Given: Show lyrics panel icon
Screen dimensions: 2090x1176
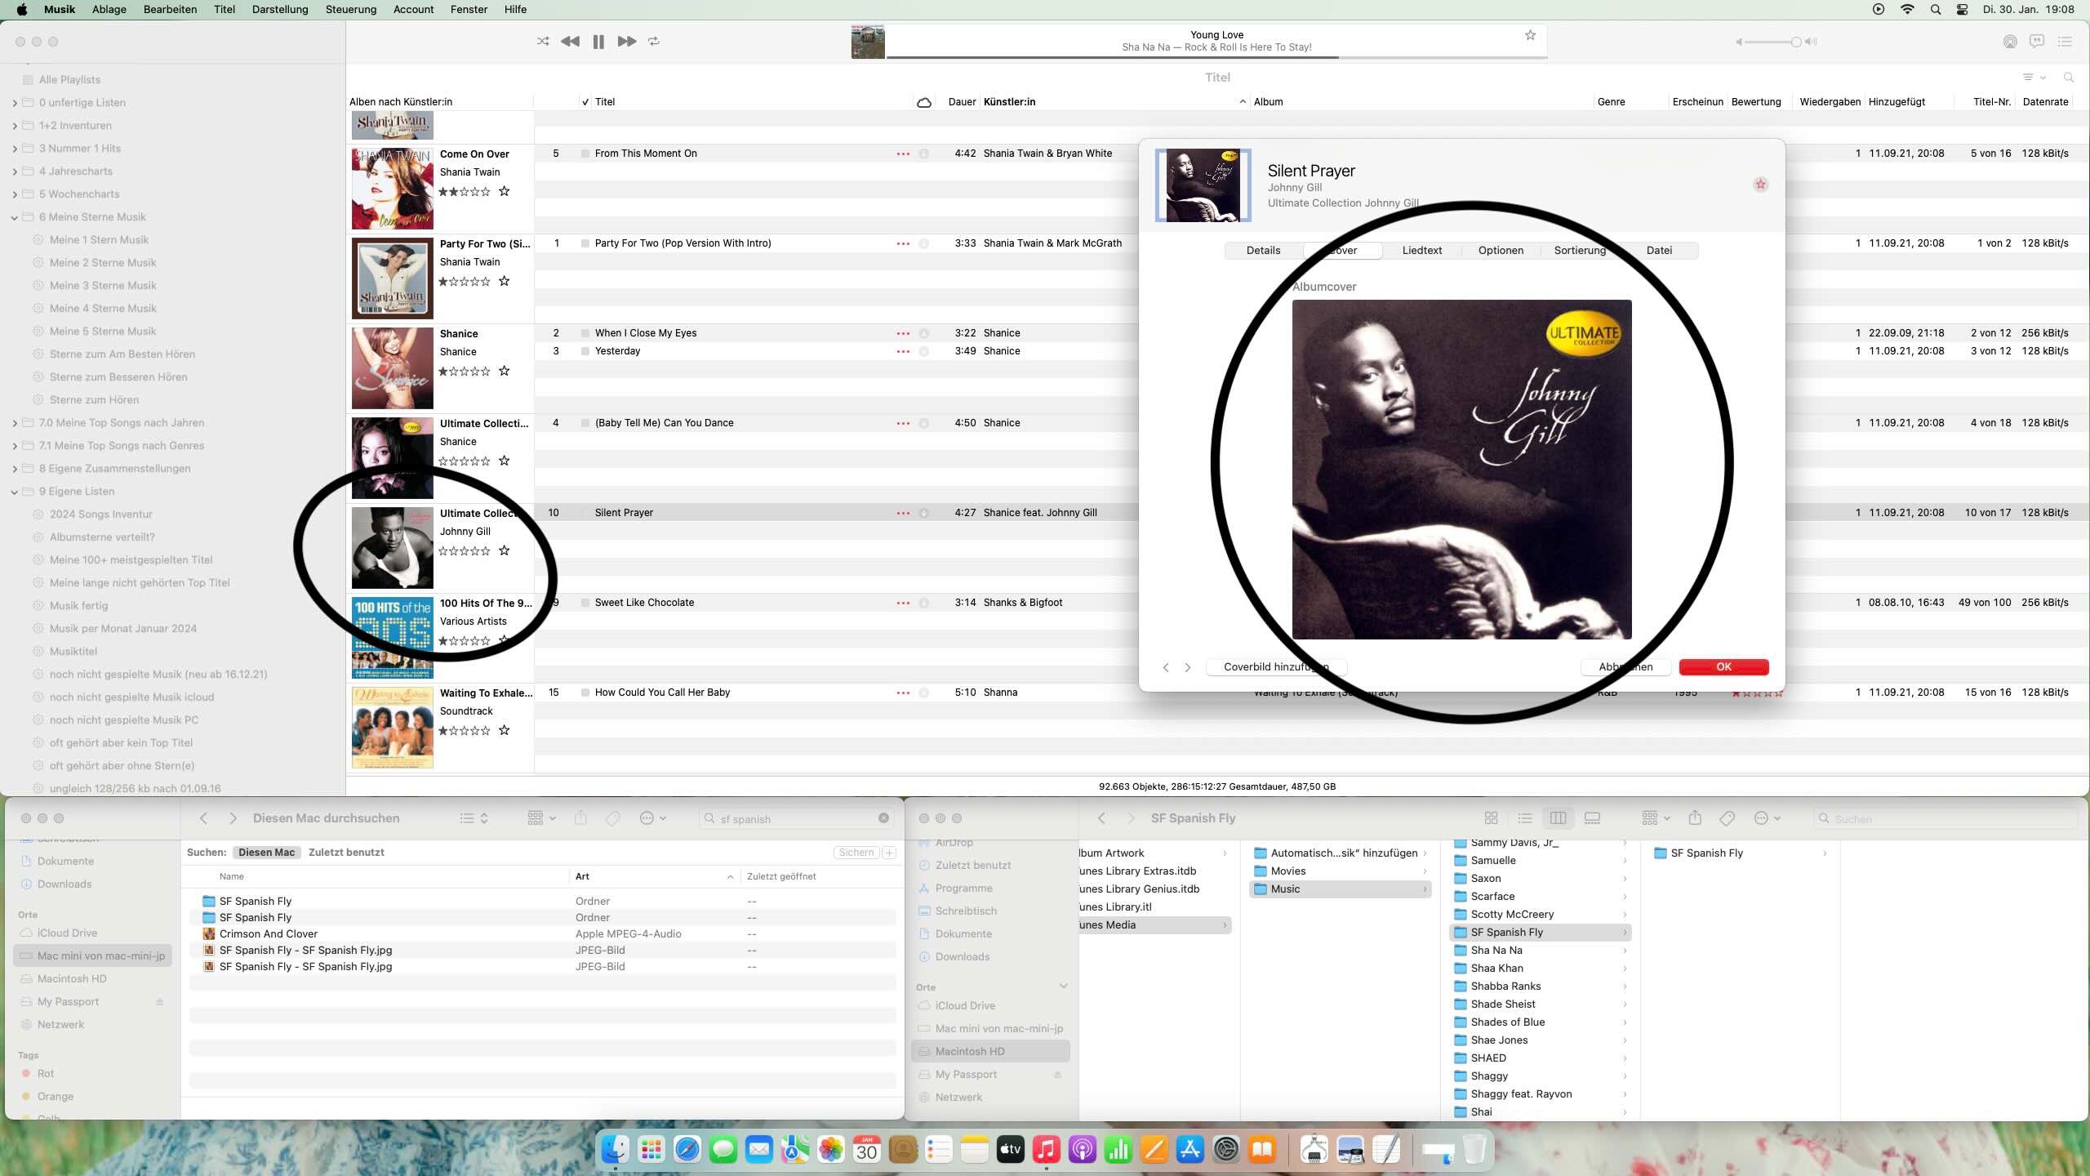Looking at the screenshot, I should click(x=2037, y=42).
